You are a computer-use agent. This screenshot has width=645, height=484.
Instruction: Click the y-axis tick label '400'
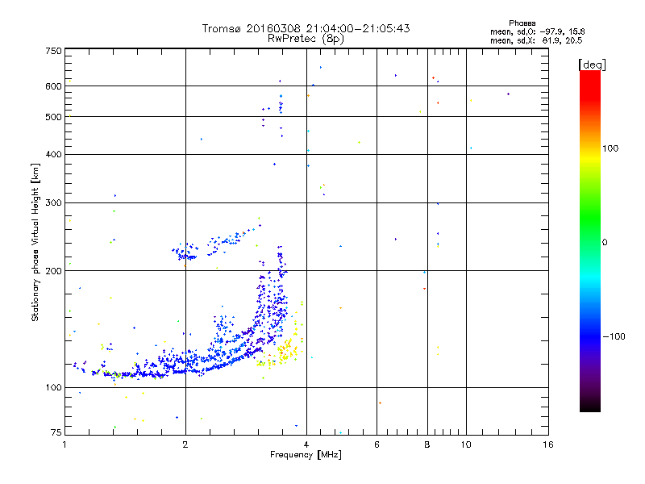tap(53, 154)
